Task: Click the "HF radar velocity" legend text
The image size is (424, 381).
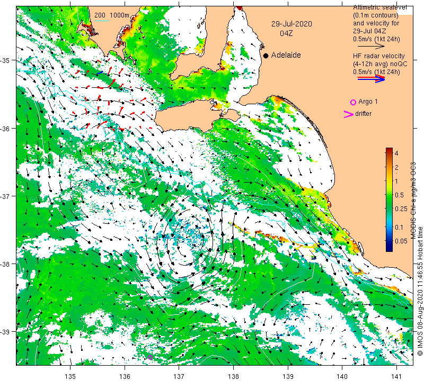Action: (x=378, y=56)
